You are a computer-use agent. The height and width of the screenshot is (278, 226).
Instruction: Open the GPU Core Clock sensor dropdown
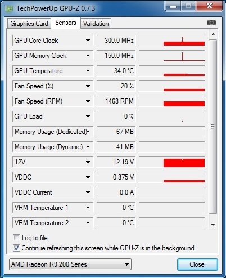[88, 41]
